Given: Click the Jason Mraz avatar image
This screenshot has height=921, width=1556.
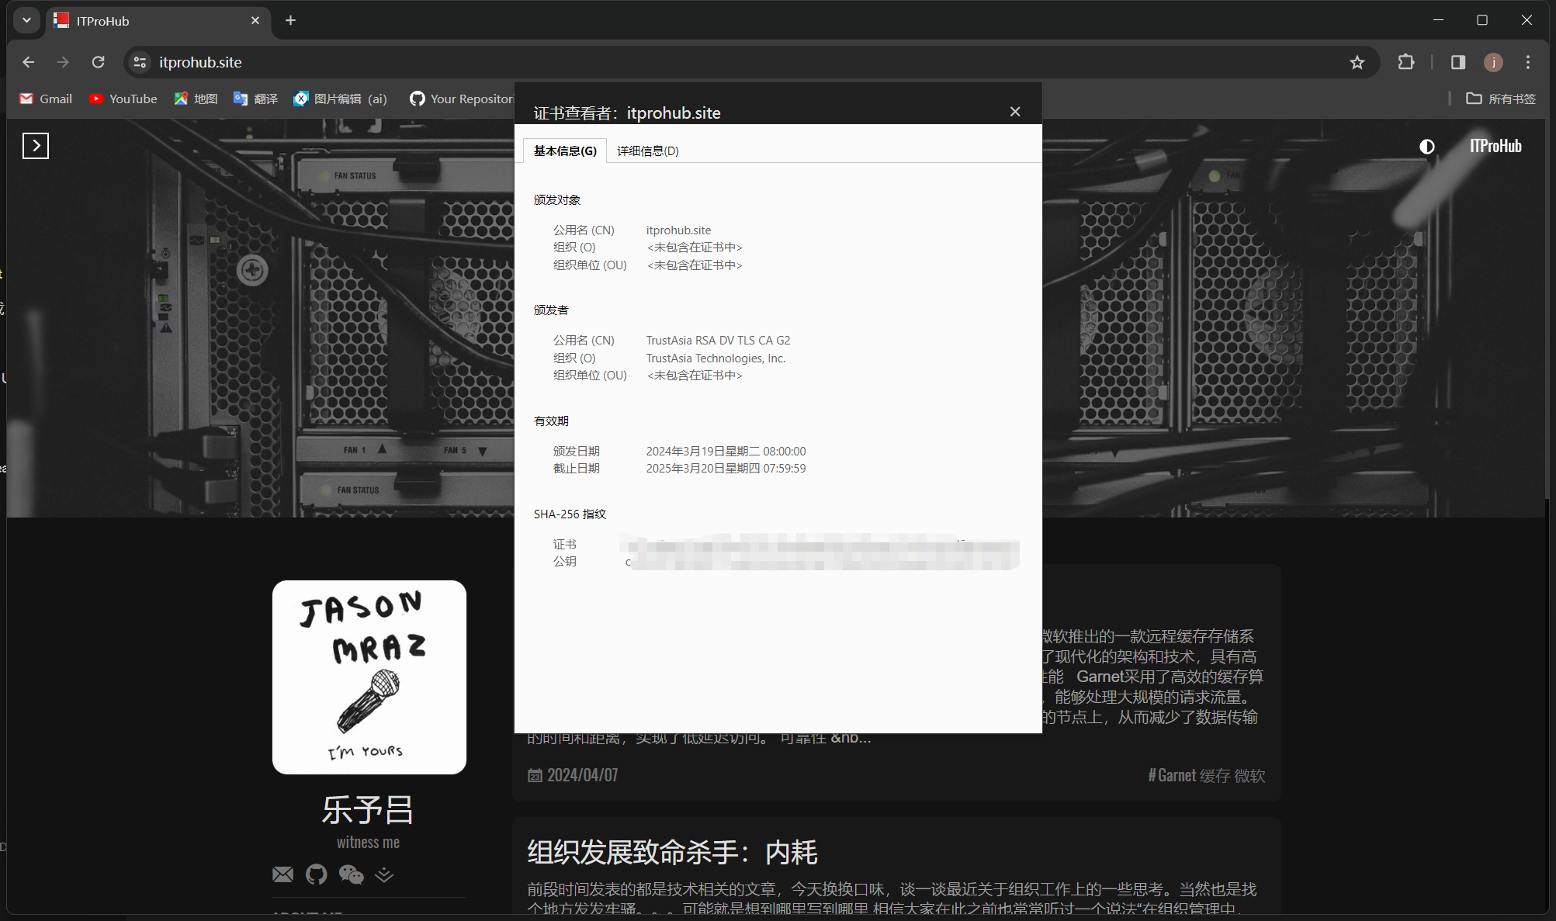Looking at the screenshot, I should 369,677.
